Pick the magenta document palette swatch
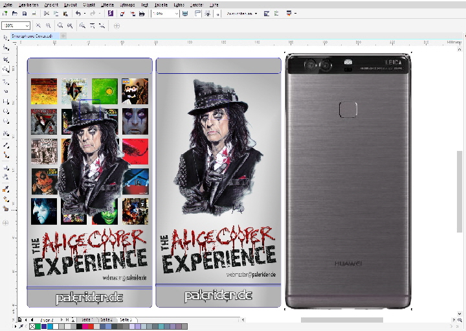 [85, 326]
